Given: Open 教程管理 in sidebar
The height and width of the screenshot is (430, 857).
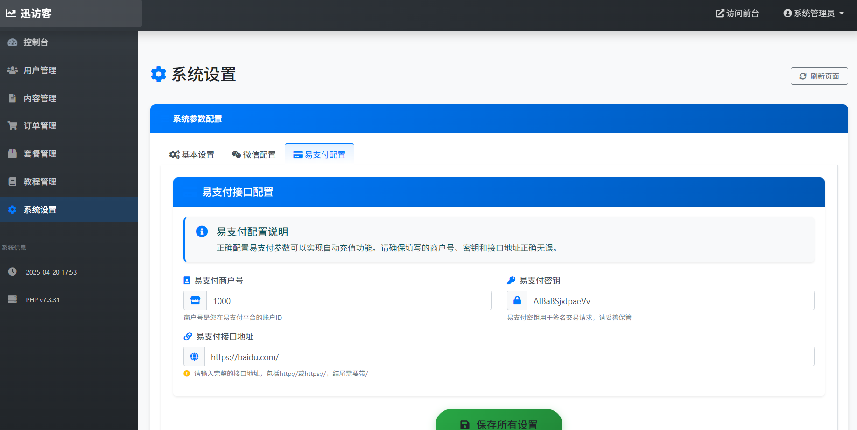Looking at the screenshot, I should (x=69, y=182).
